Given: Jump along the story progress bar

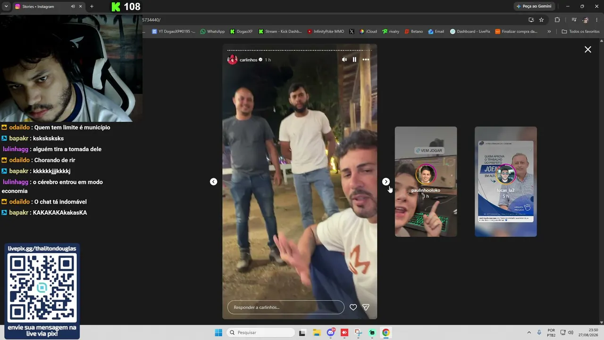Looking at the screenshot, I should tap(300, 50).
